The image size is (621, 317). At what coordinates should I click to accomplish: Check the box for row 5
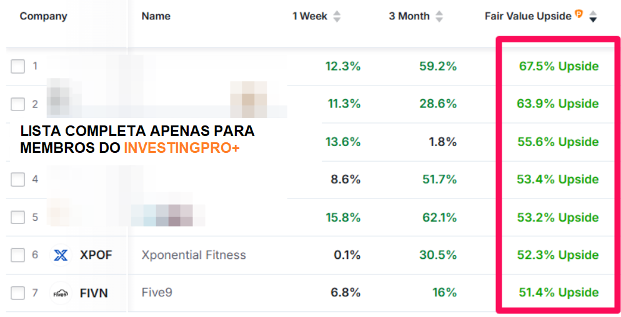[18, 217]
